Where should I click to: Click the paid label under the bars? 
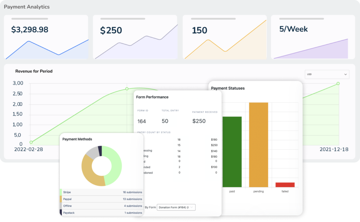point(232,191)
